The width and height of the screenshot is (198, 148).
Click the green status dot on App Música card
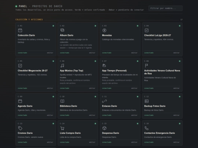[x=95, y=61]
